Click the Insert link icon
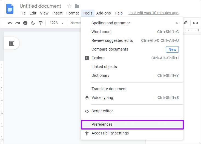Screen dimensions: 201x144 click(x=195, y=23)
